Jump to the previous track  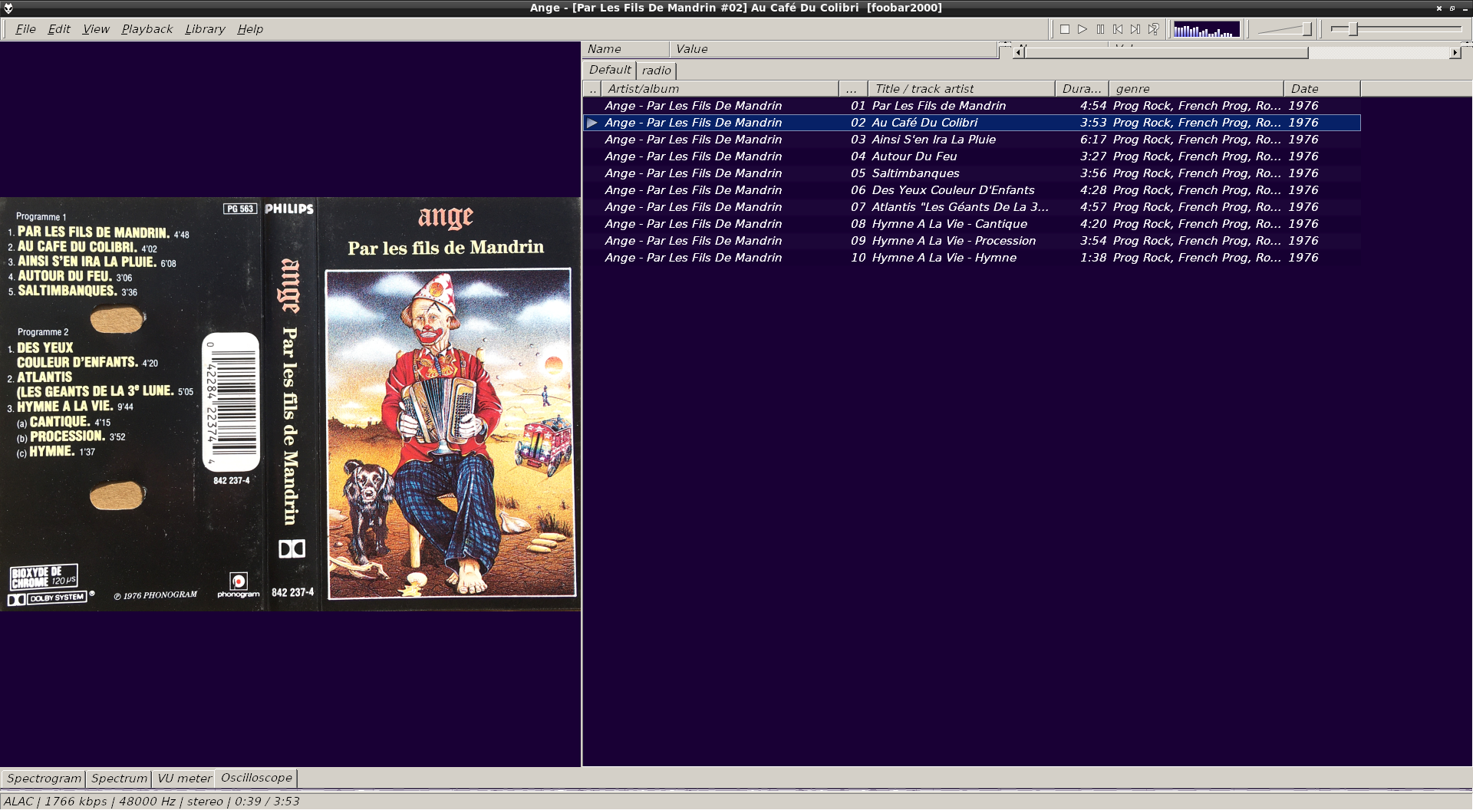point(1118,29)
